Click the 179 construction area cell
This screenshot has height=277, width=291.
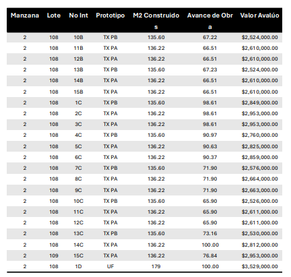(156, 266)
